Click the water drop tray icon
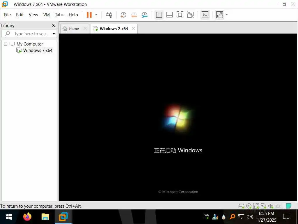Image resolution: width=298 pixels, height=224 pixels. tap(224, 217)
